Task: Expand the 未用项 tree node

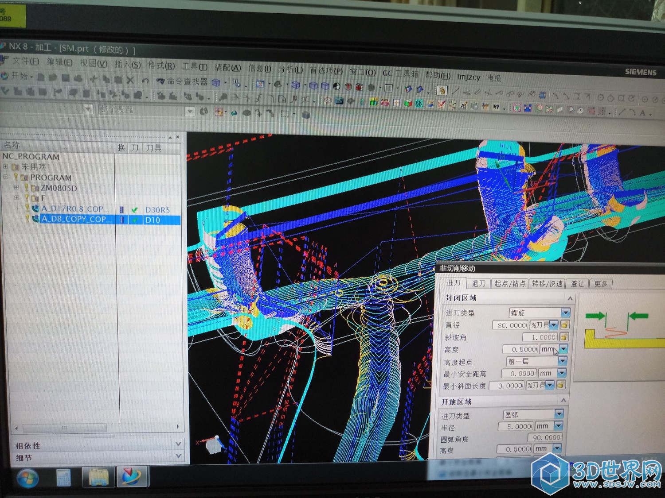Action: [6, 166]
